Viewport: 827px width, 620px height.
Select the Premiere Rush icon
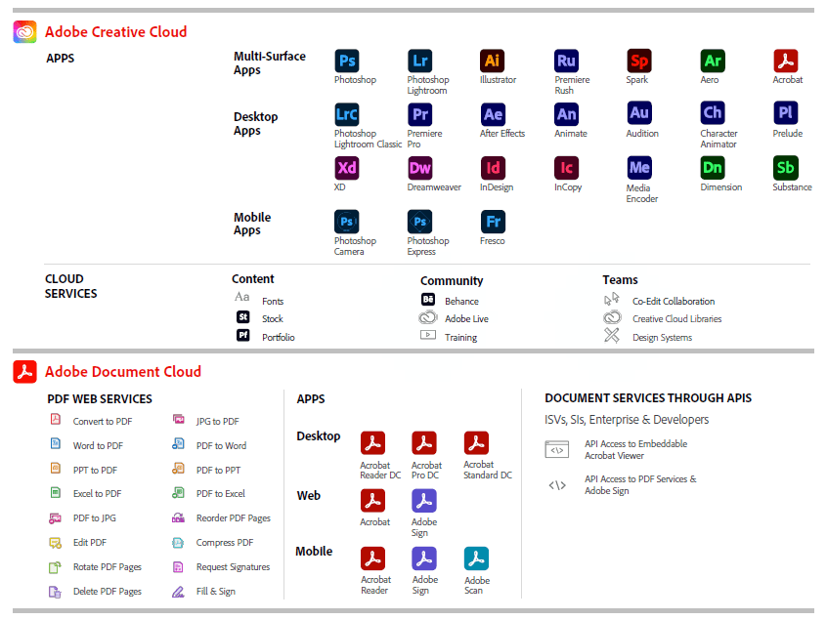[x=566, y=61]
